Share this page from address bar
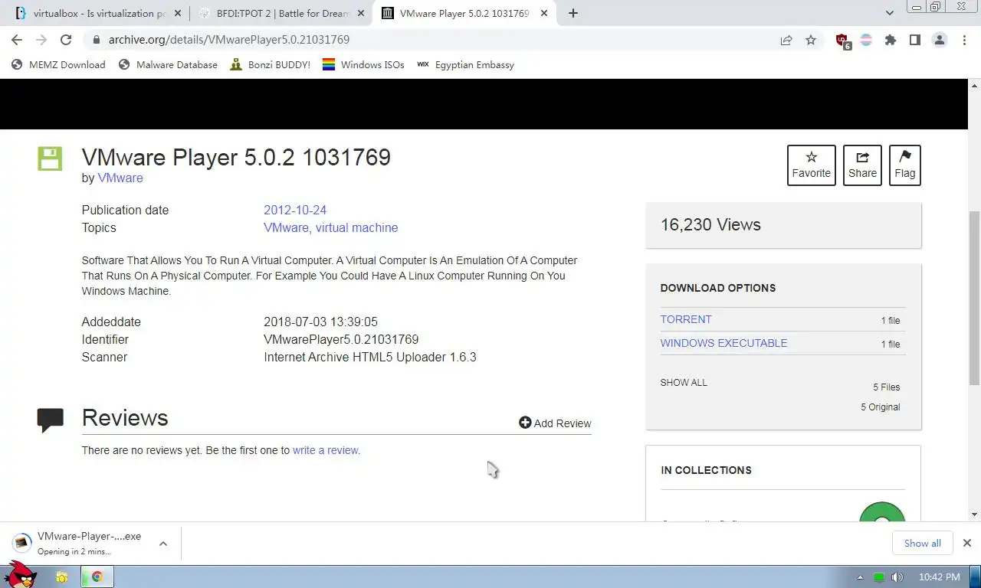The image size is (981, 588). pos(786,40)
